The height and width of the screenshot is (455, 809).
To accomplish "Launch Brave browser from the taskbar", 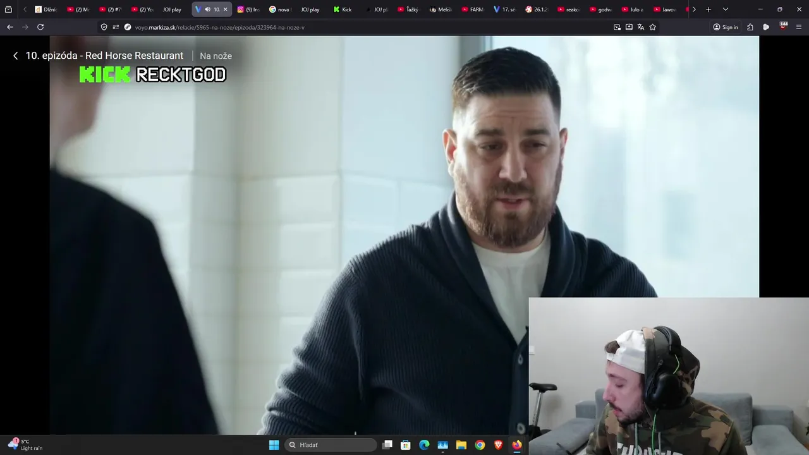I will (x=498, y=445).
